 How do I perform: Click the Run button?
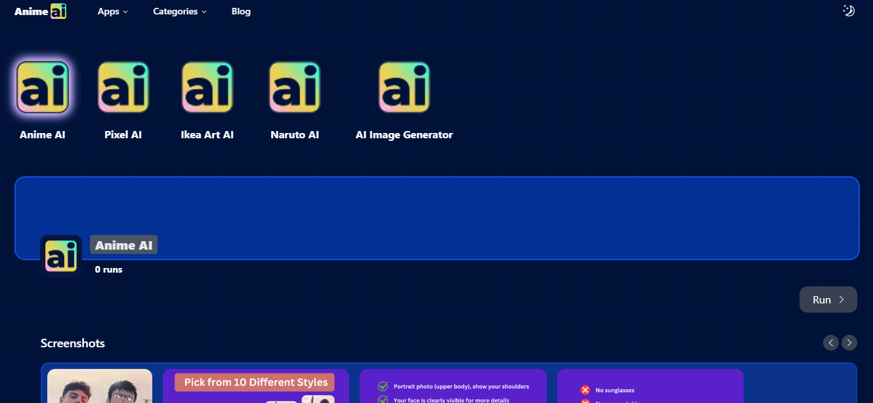[828, 299]
